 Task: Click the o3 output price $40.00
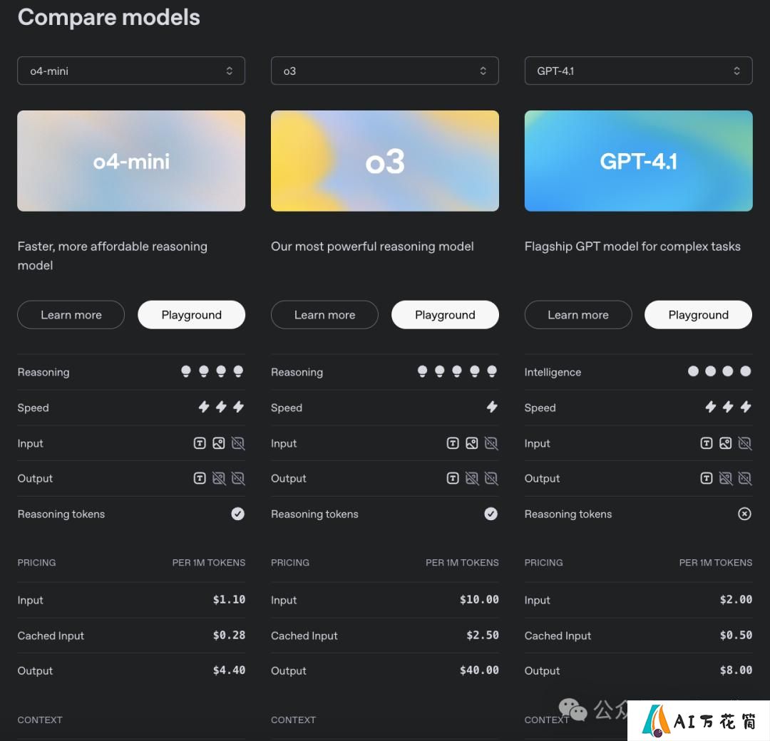(479, 670)
